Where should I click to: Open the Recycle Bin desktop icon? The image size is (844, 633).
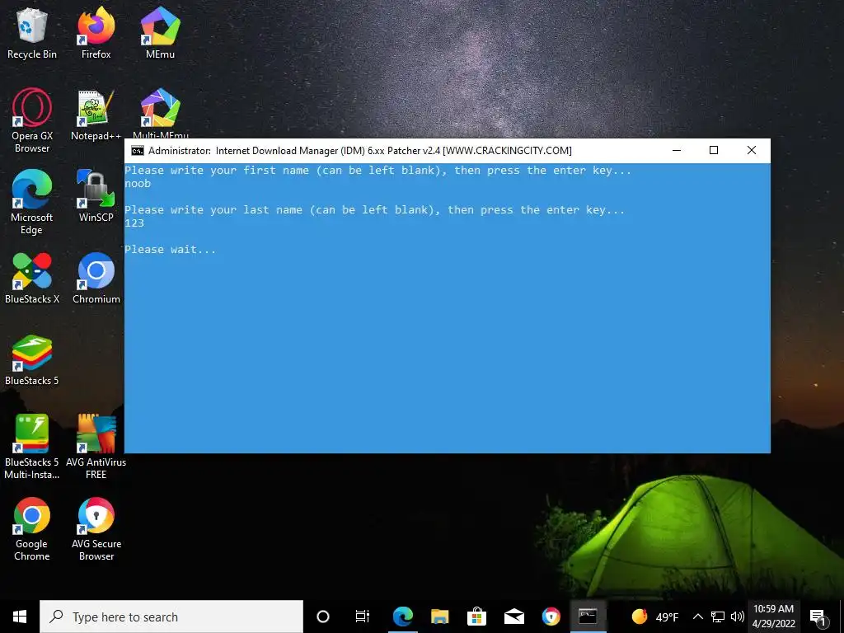pyautogui.click(x=32, y=33)
